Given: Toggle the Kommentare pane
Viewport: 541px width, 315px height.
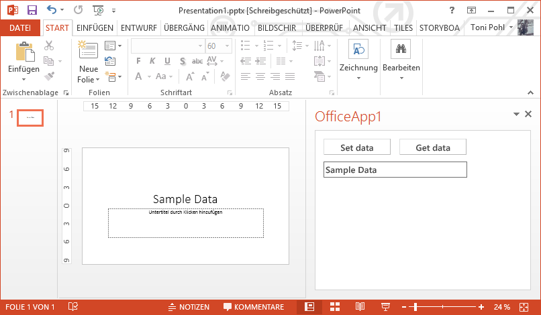Looking at the screenshot, I should coord(253,307).
